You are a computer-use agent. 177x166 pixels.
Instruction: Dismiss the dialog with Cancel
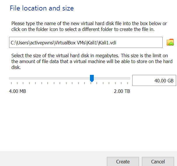(x=158, y=162)
